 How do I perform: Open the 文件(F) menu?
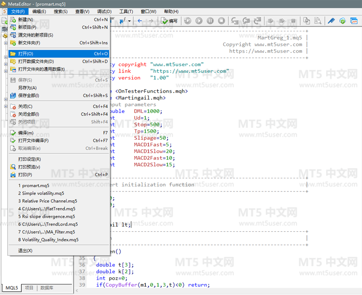[18, 11]
